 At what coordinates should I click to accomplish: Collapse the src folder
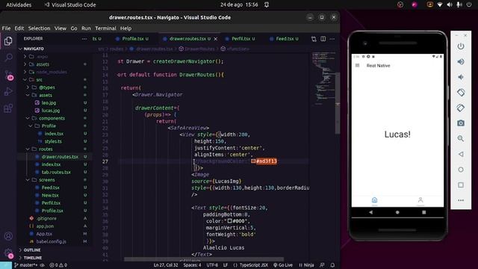coord(25,80)
